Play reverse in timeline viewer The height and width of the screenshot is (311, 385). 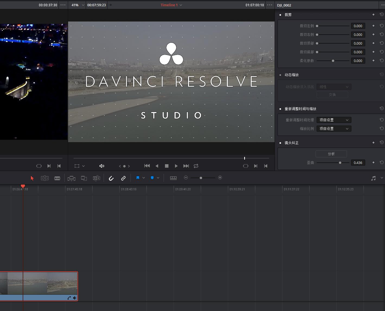coord(157,166)
